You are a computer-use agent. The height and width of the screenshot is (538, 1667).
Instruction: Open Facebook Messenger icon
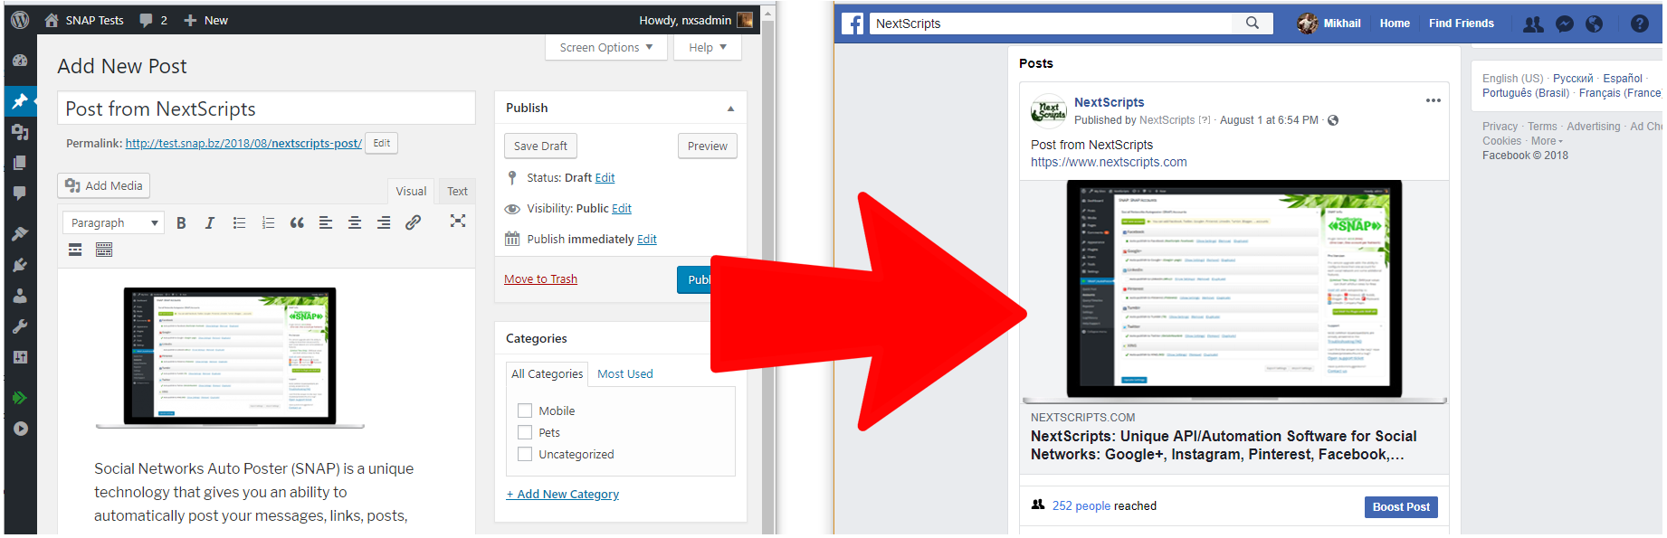pos(1565,24)
